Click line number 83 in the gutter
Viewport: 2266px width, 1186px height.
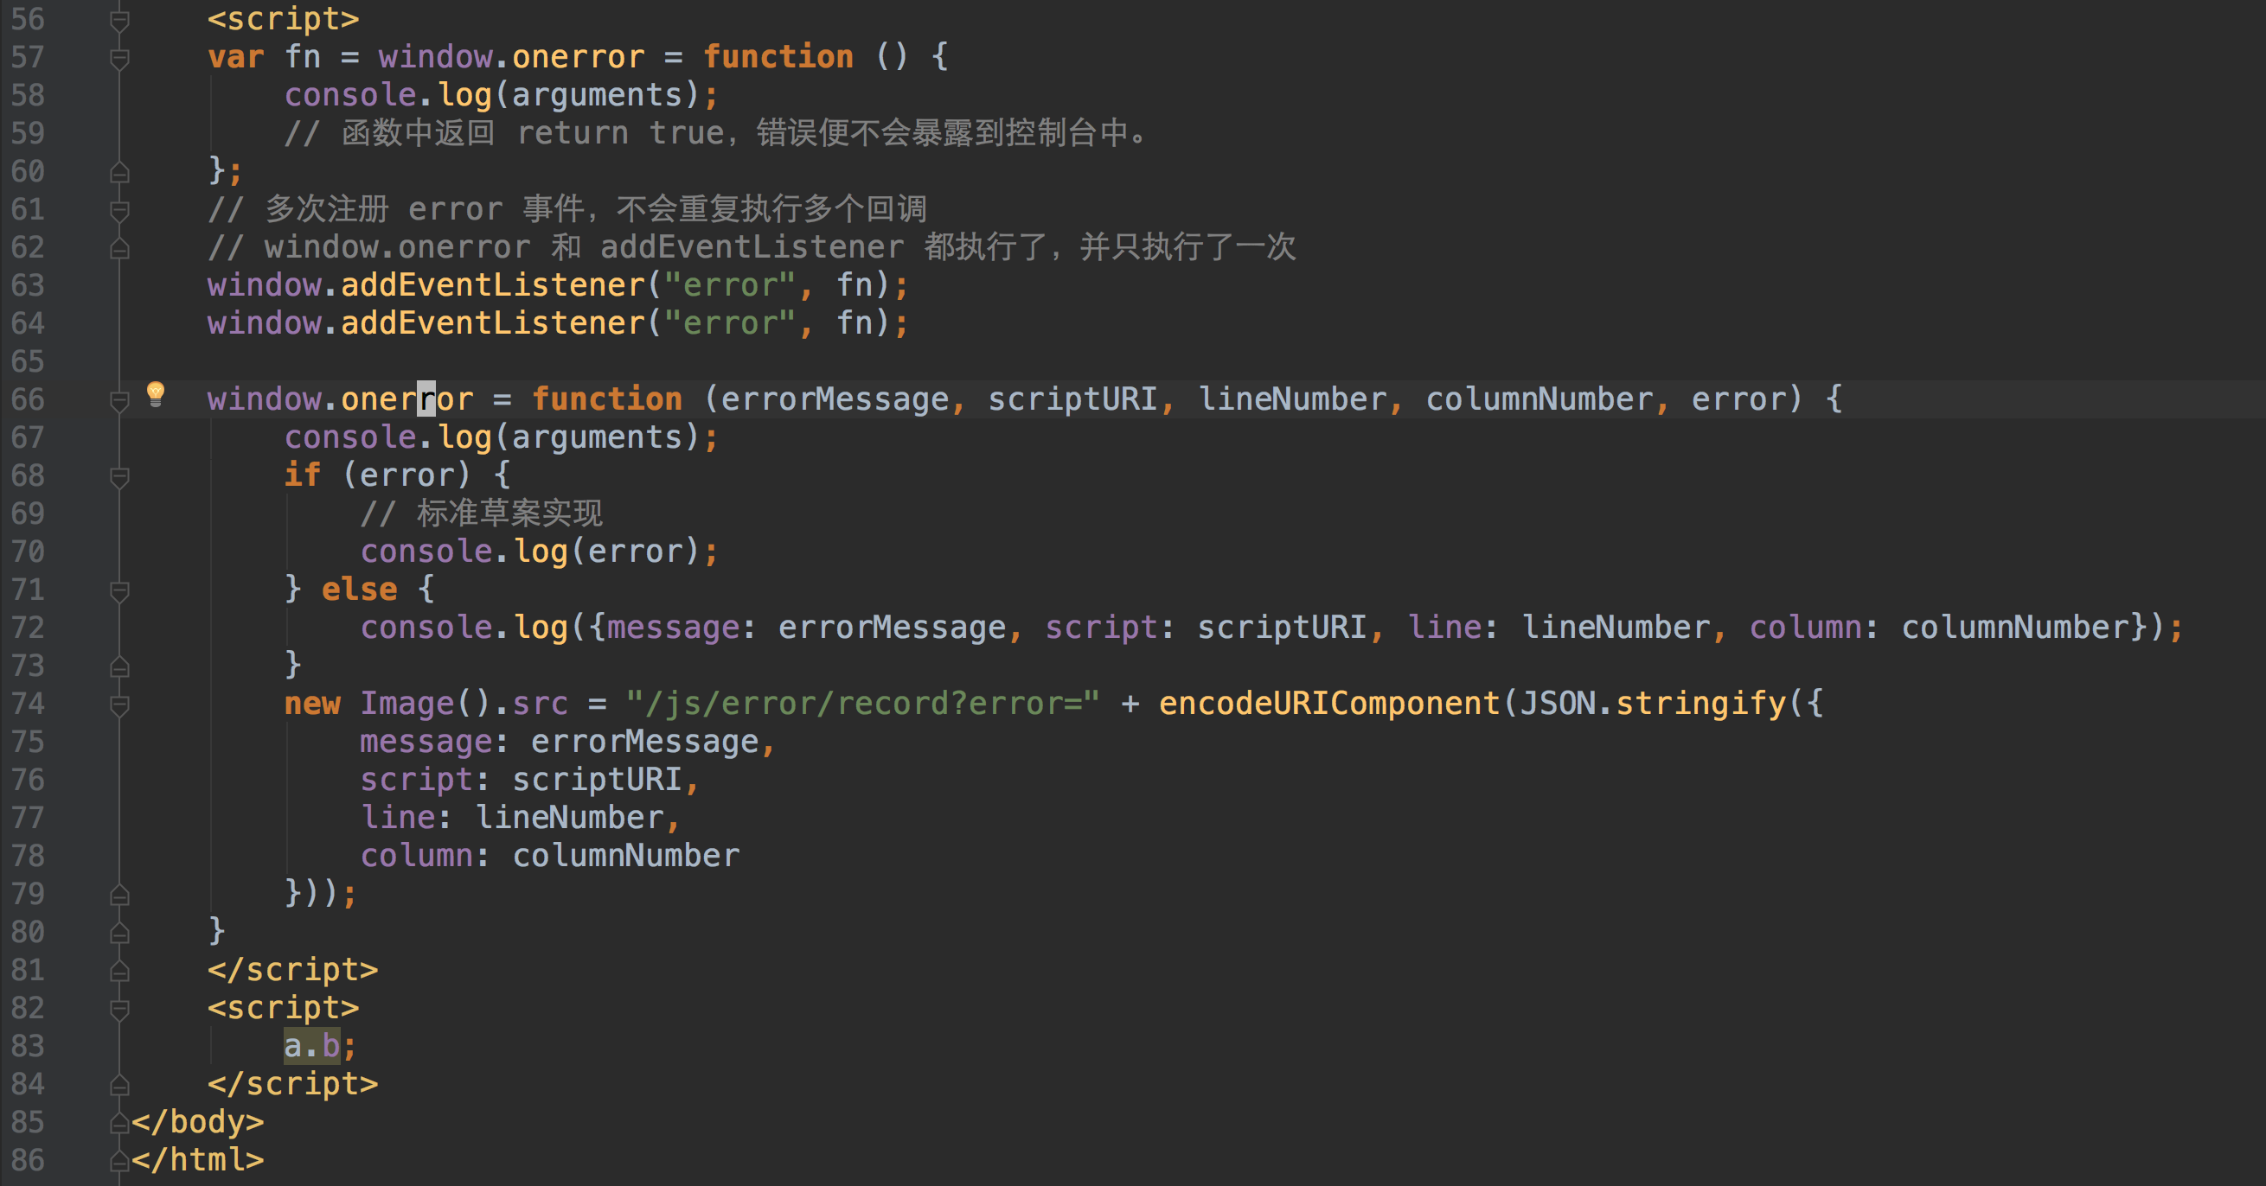click(29, 1046)
